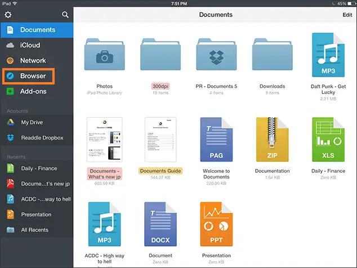Open the Photos folder icon

[x=105, y=54]
